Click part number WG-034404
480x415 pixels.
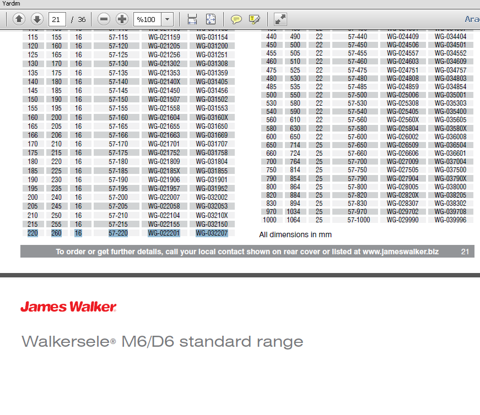coord(450,36)
